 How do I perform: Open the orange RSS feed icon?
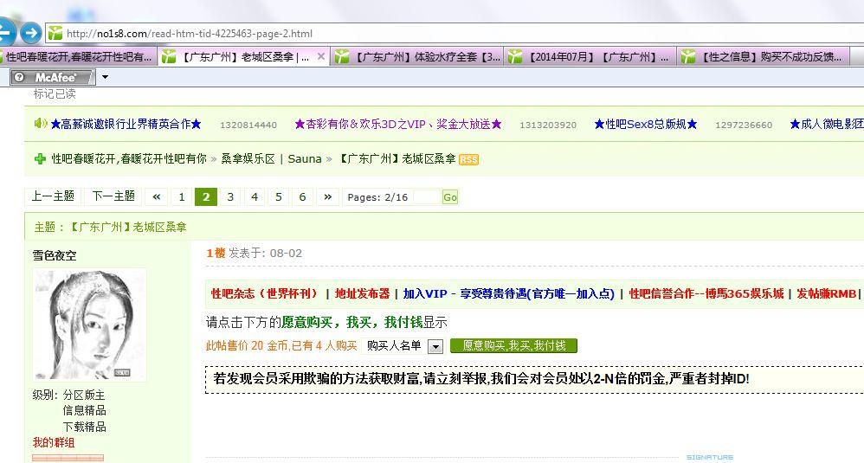click(468, 159)
